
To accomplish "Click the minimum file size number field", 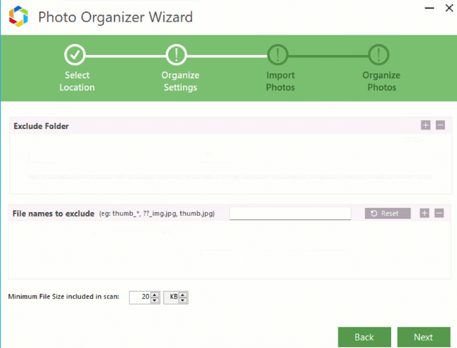I will 140,297.
